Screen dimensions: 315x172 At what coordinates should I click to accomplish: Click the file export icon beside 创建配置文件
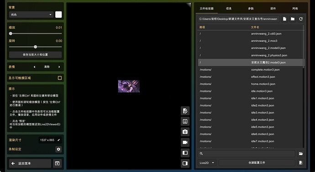click(x=301, y=163)
